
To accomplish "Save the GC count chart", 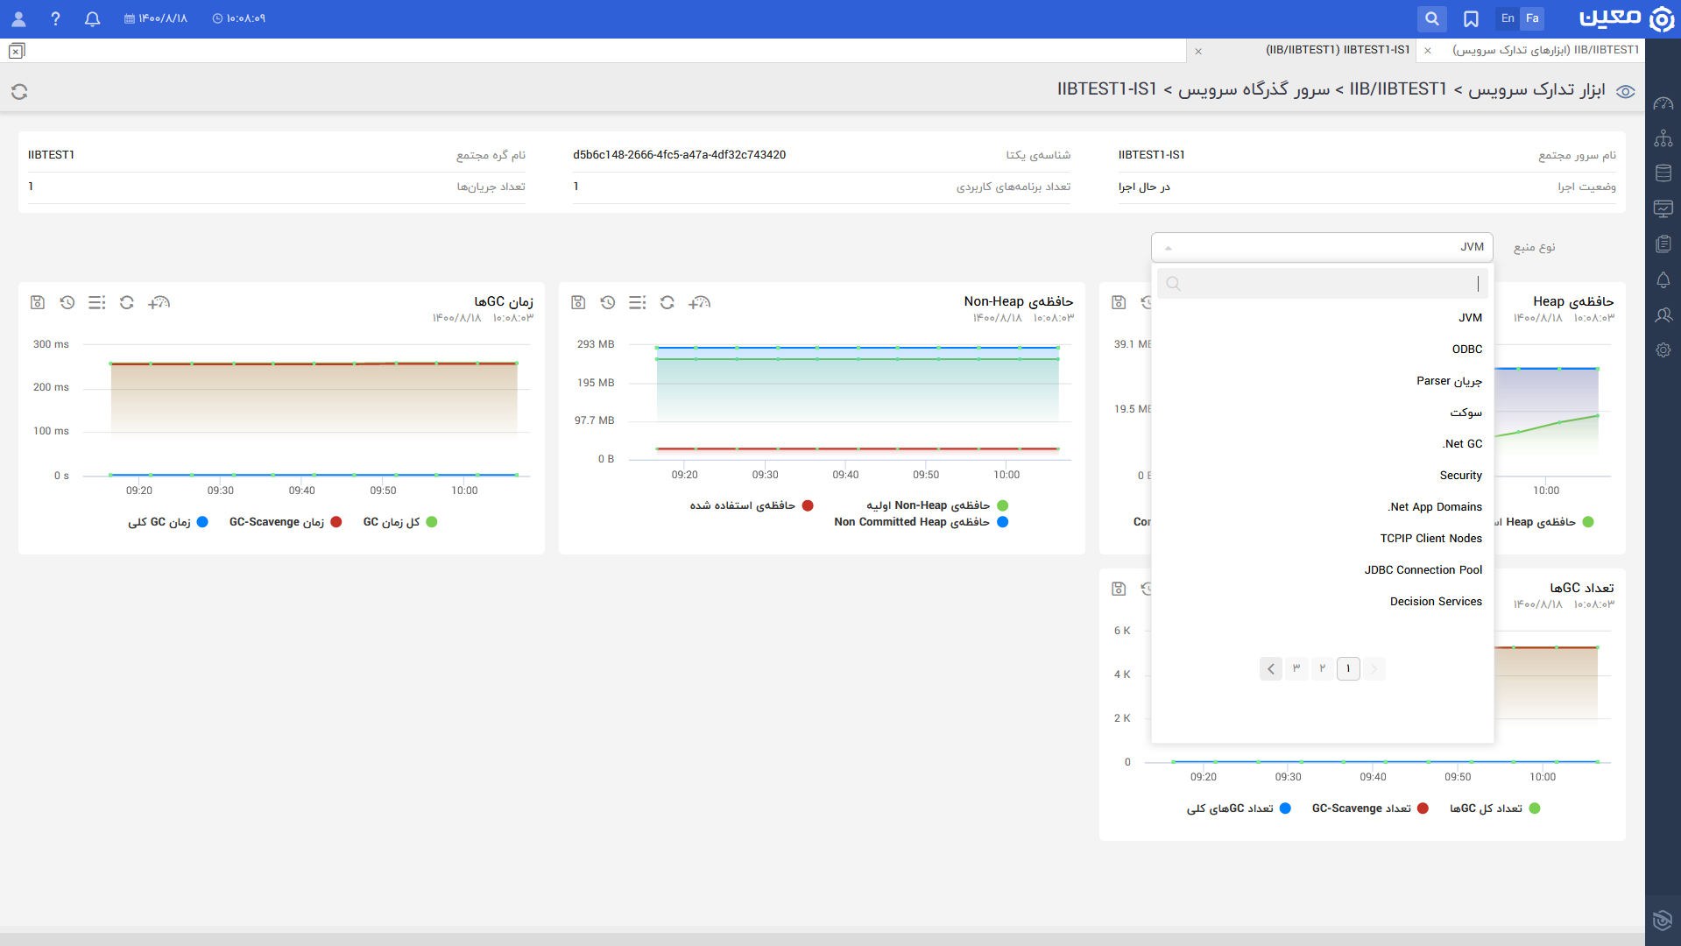I will pyautogui.click(x=1119, y=589).
